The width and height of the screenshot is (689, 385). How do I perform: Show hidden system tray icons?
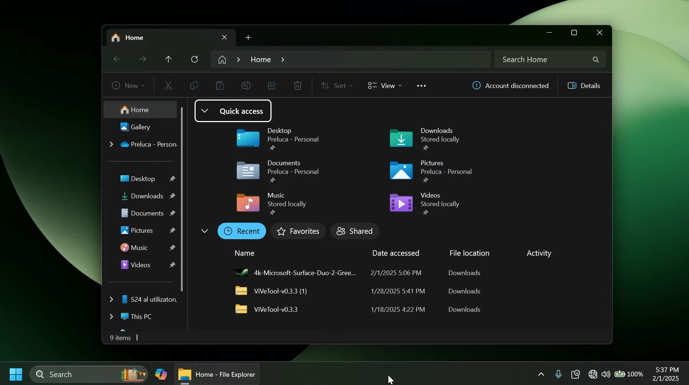pyautogui.click(x=541, y=374)
